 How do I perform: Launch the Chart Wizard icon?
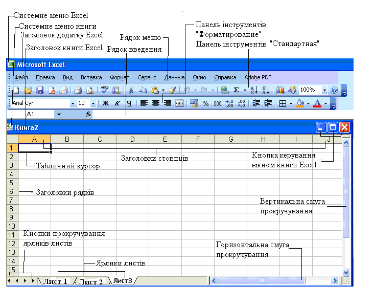[x=280, y=90]
